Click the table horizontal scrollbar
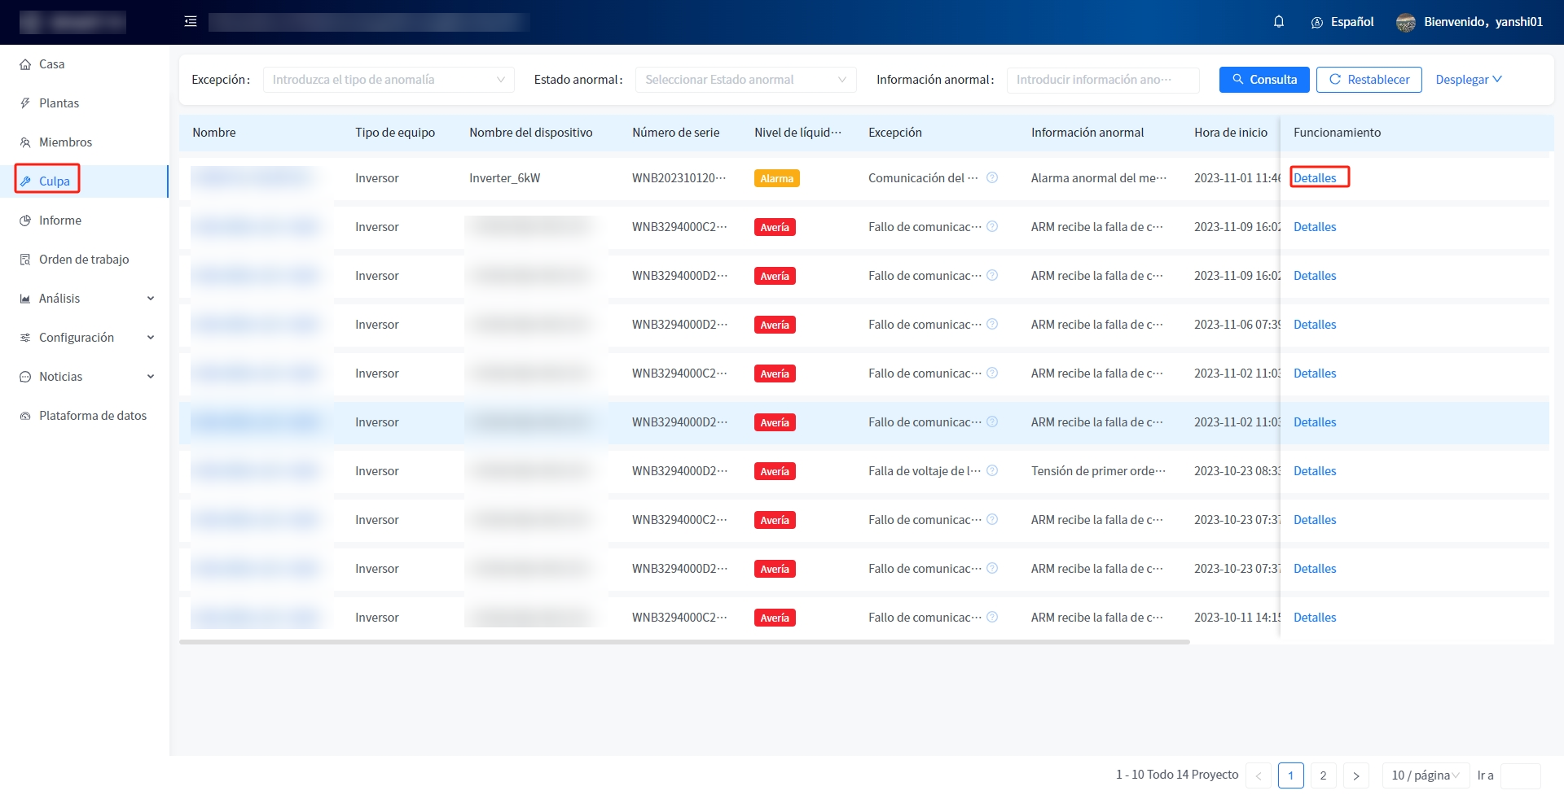This screenshot has width=1564, height=795. click(x=684, y=642)
